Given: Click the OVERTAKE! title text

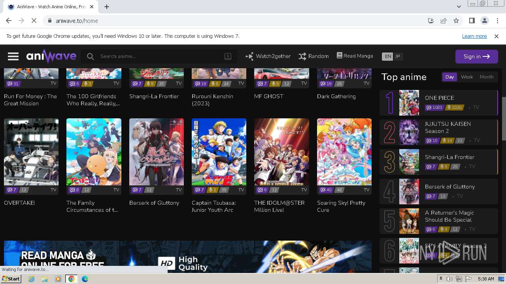Looking at the screenshot, I should [x=19, y=203].
